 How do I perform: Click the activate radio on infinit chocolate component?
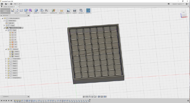pos(22,28)
